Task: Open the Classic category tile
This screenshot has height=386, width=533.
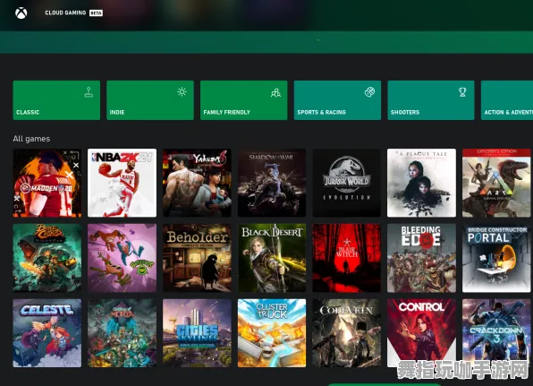Action: coord(56,100)
